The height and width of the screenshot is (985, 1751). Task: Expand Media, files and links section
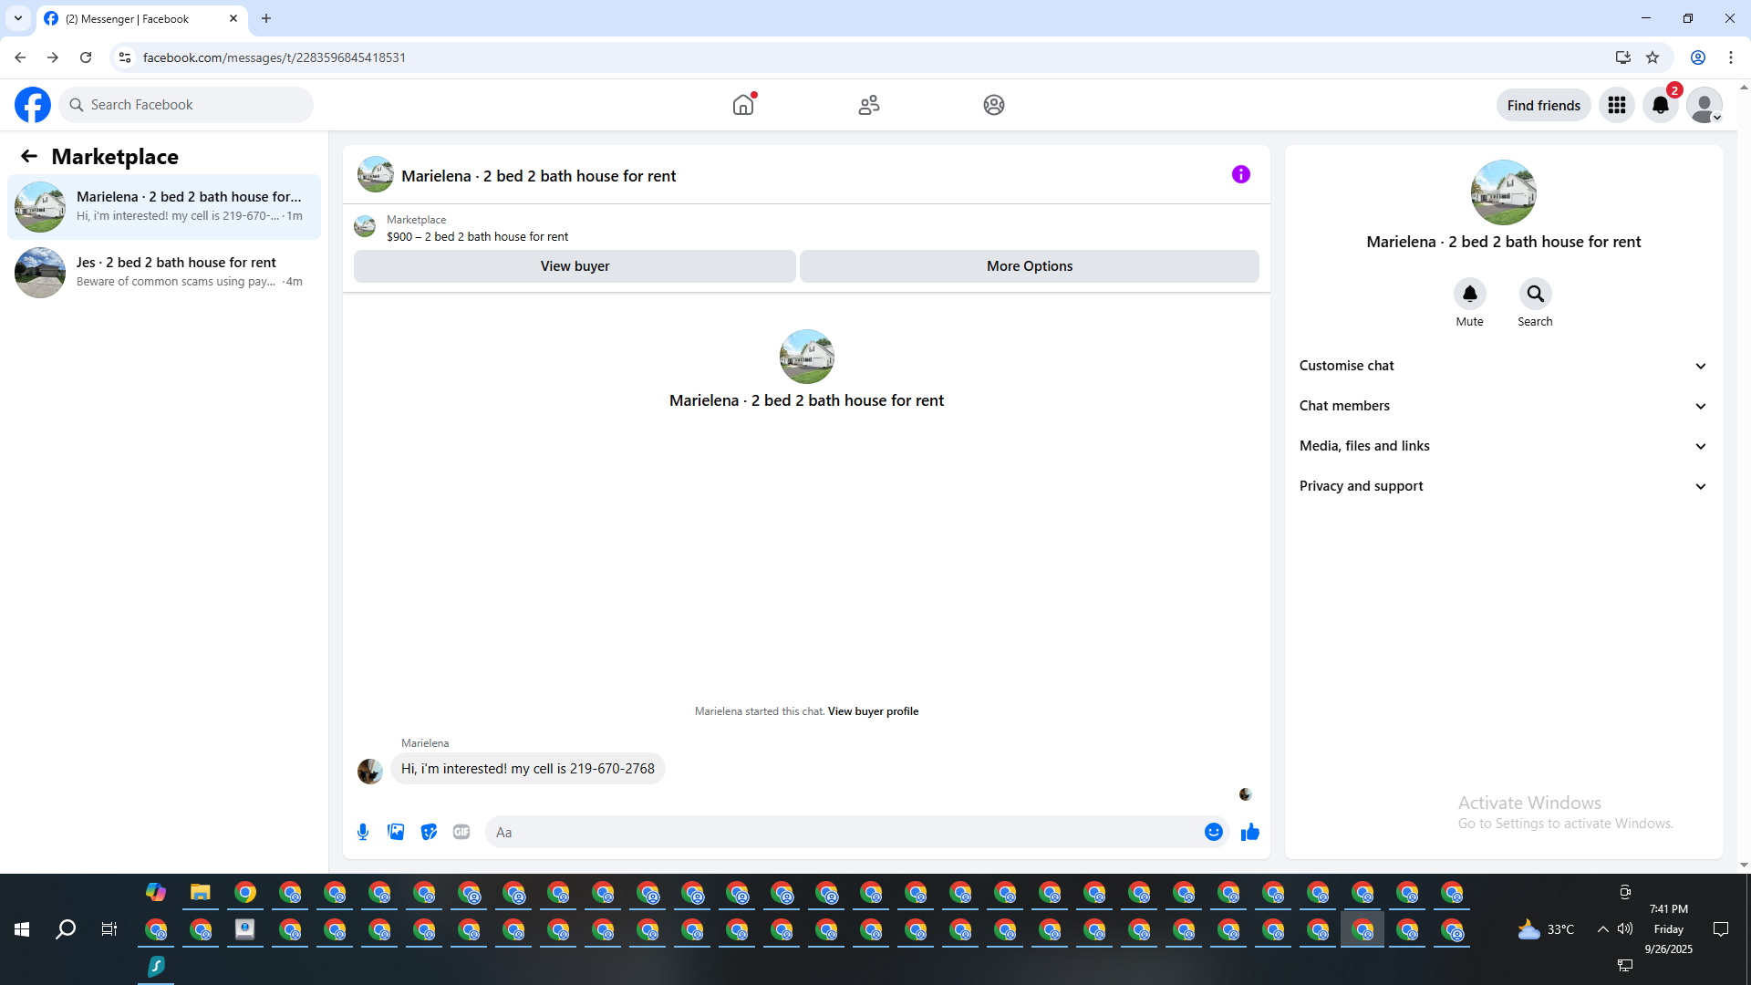1502,446
